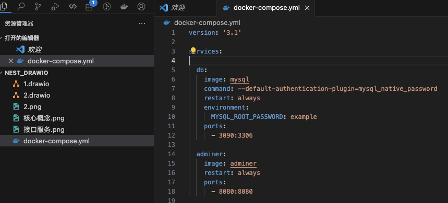The height and width of the screenshot is (203, 448).
Task: Click the environment key on line 9
Action: click(225, 107)
